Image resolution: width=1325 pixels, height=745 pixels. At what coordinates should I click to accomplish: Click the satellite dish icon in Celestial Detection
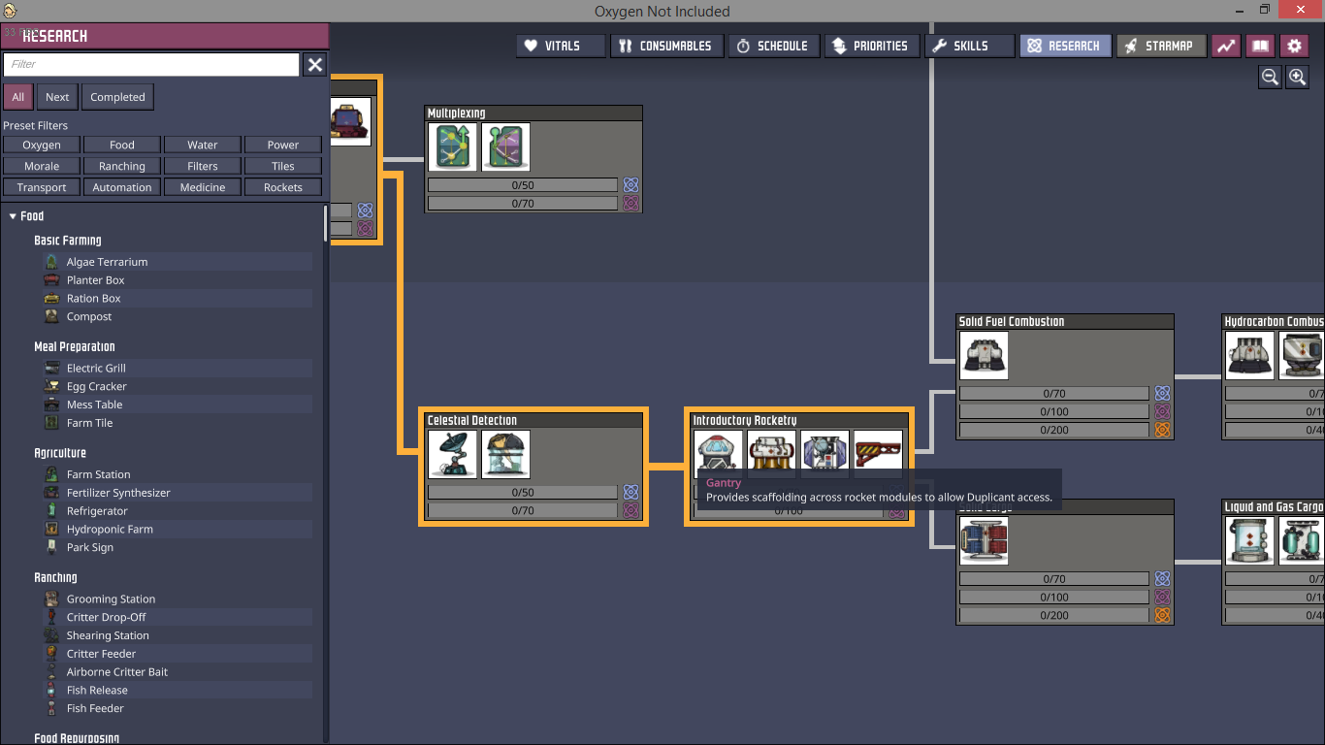453,454
